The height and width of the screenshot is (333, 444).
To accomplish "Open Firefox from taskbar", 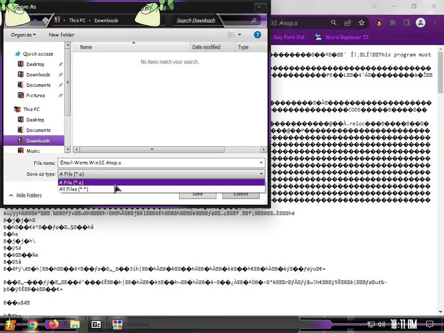I will tap(53, 324).
